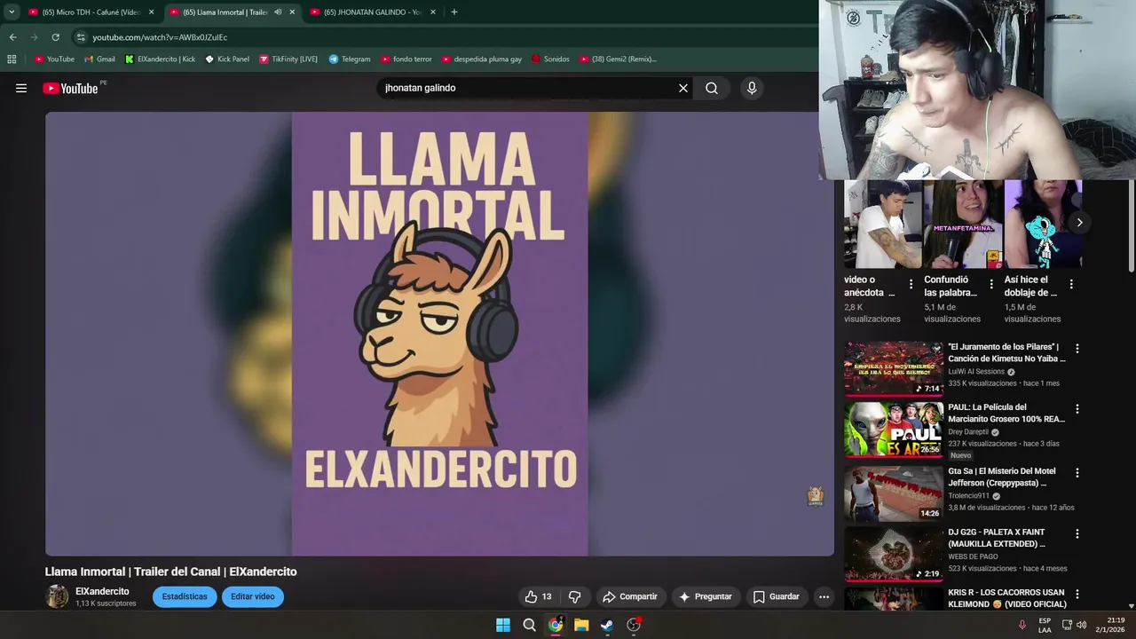The width and height of the screenshot is (1136, 639).
Task: Open 'PAUL: La Película del Marcianito Grosero' title
Action: 1007,413
